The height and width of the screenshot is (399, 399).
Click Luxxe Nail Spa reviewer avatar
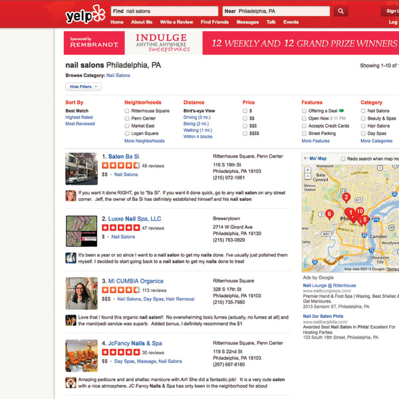[x=70, y=258]
